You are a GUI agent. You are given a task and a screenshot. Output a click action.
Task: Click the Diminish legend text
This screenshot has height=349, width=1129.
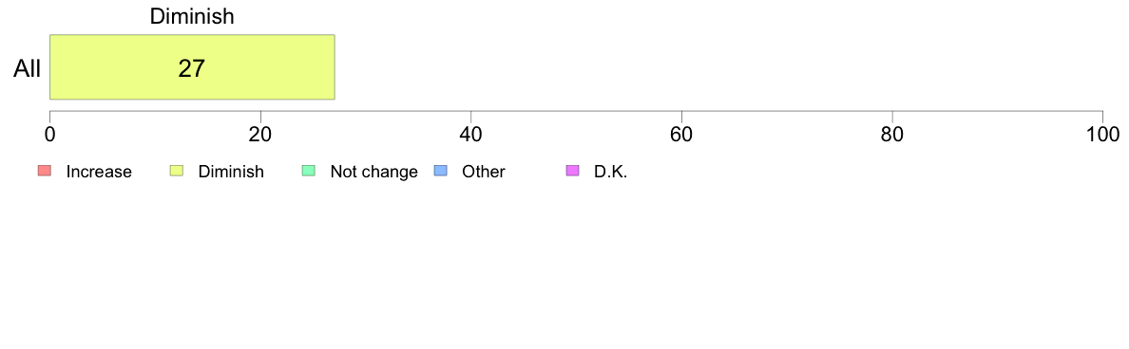[x=231, y=172]
